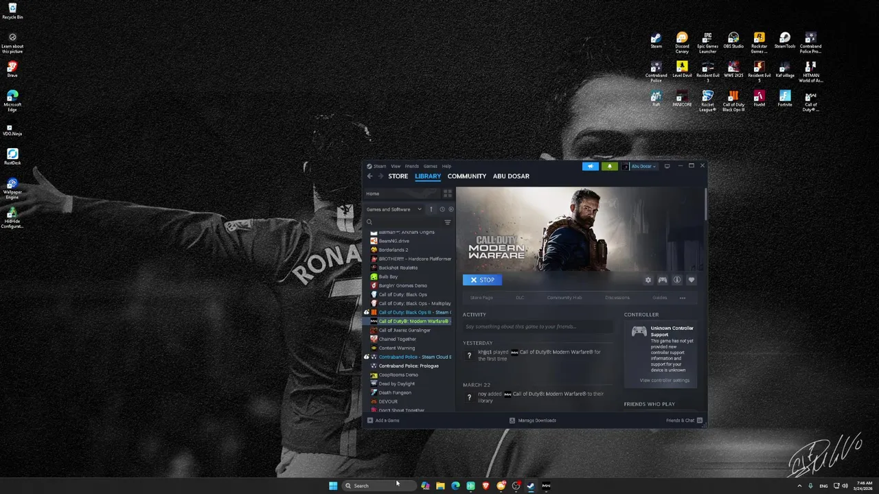879x494 pixels.
Task: Toggle the recent activity clock filter
Action: pos(442,209)
